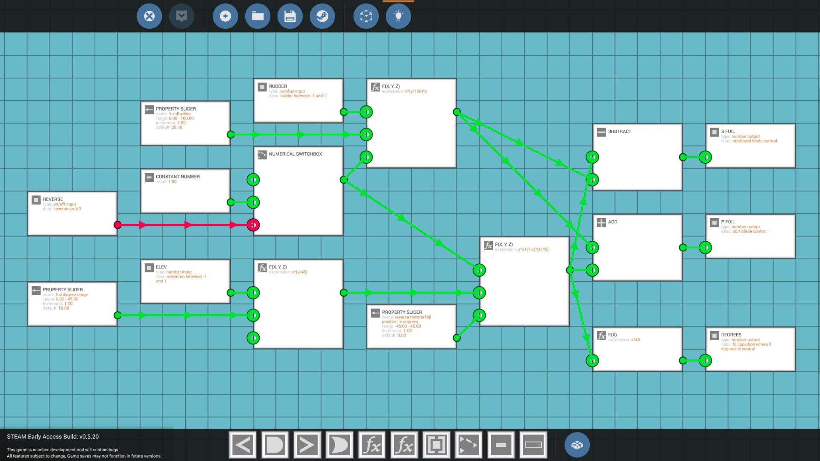Select the NUMERICAL SWITCHBOX node
Screen dimensions: 820x461
point(298,192)
